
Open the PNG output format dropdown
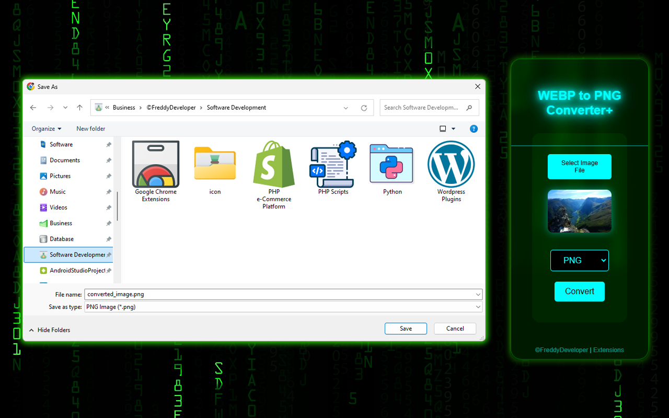[580, 260]
